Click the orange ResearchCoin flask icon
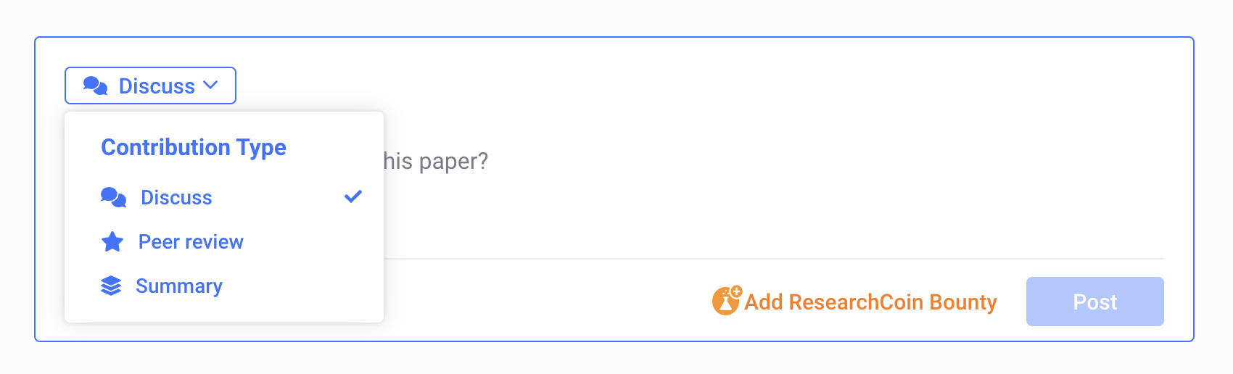Image resolution: width=1233 pixels, height=374 pixels. [726, 301]
